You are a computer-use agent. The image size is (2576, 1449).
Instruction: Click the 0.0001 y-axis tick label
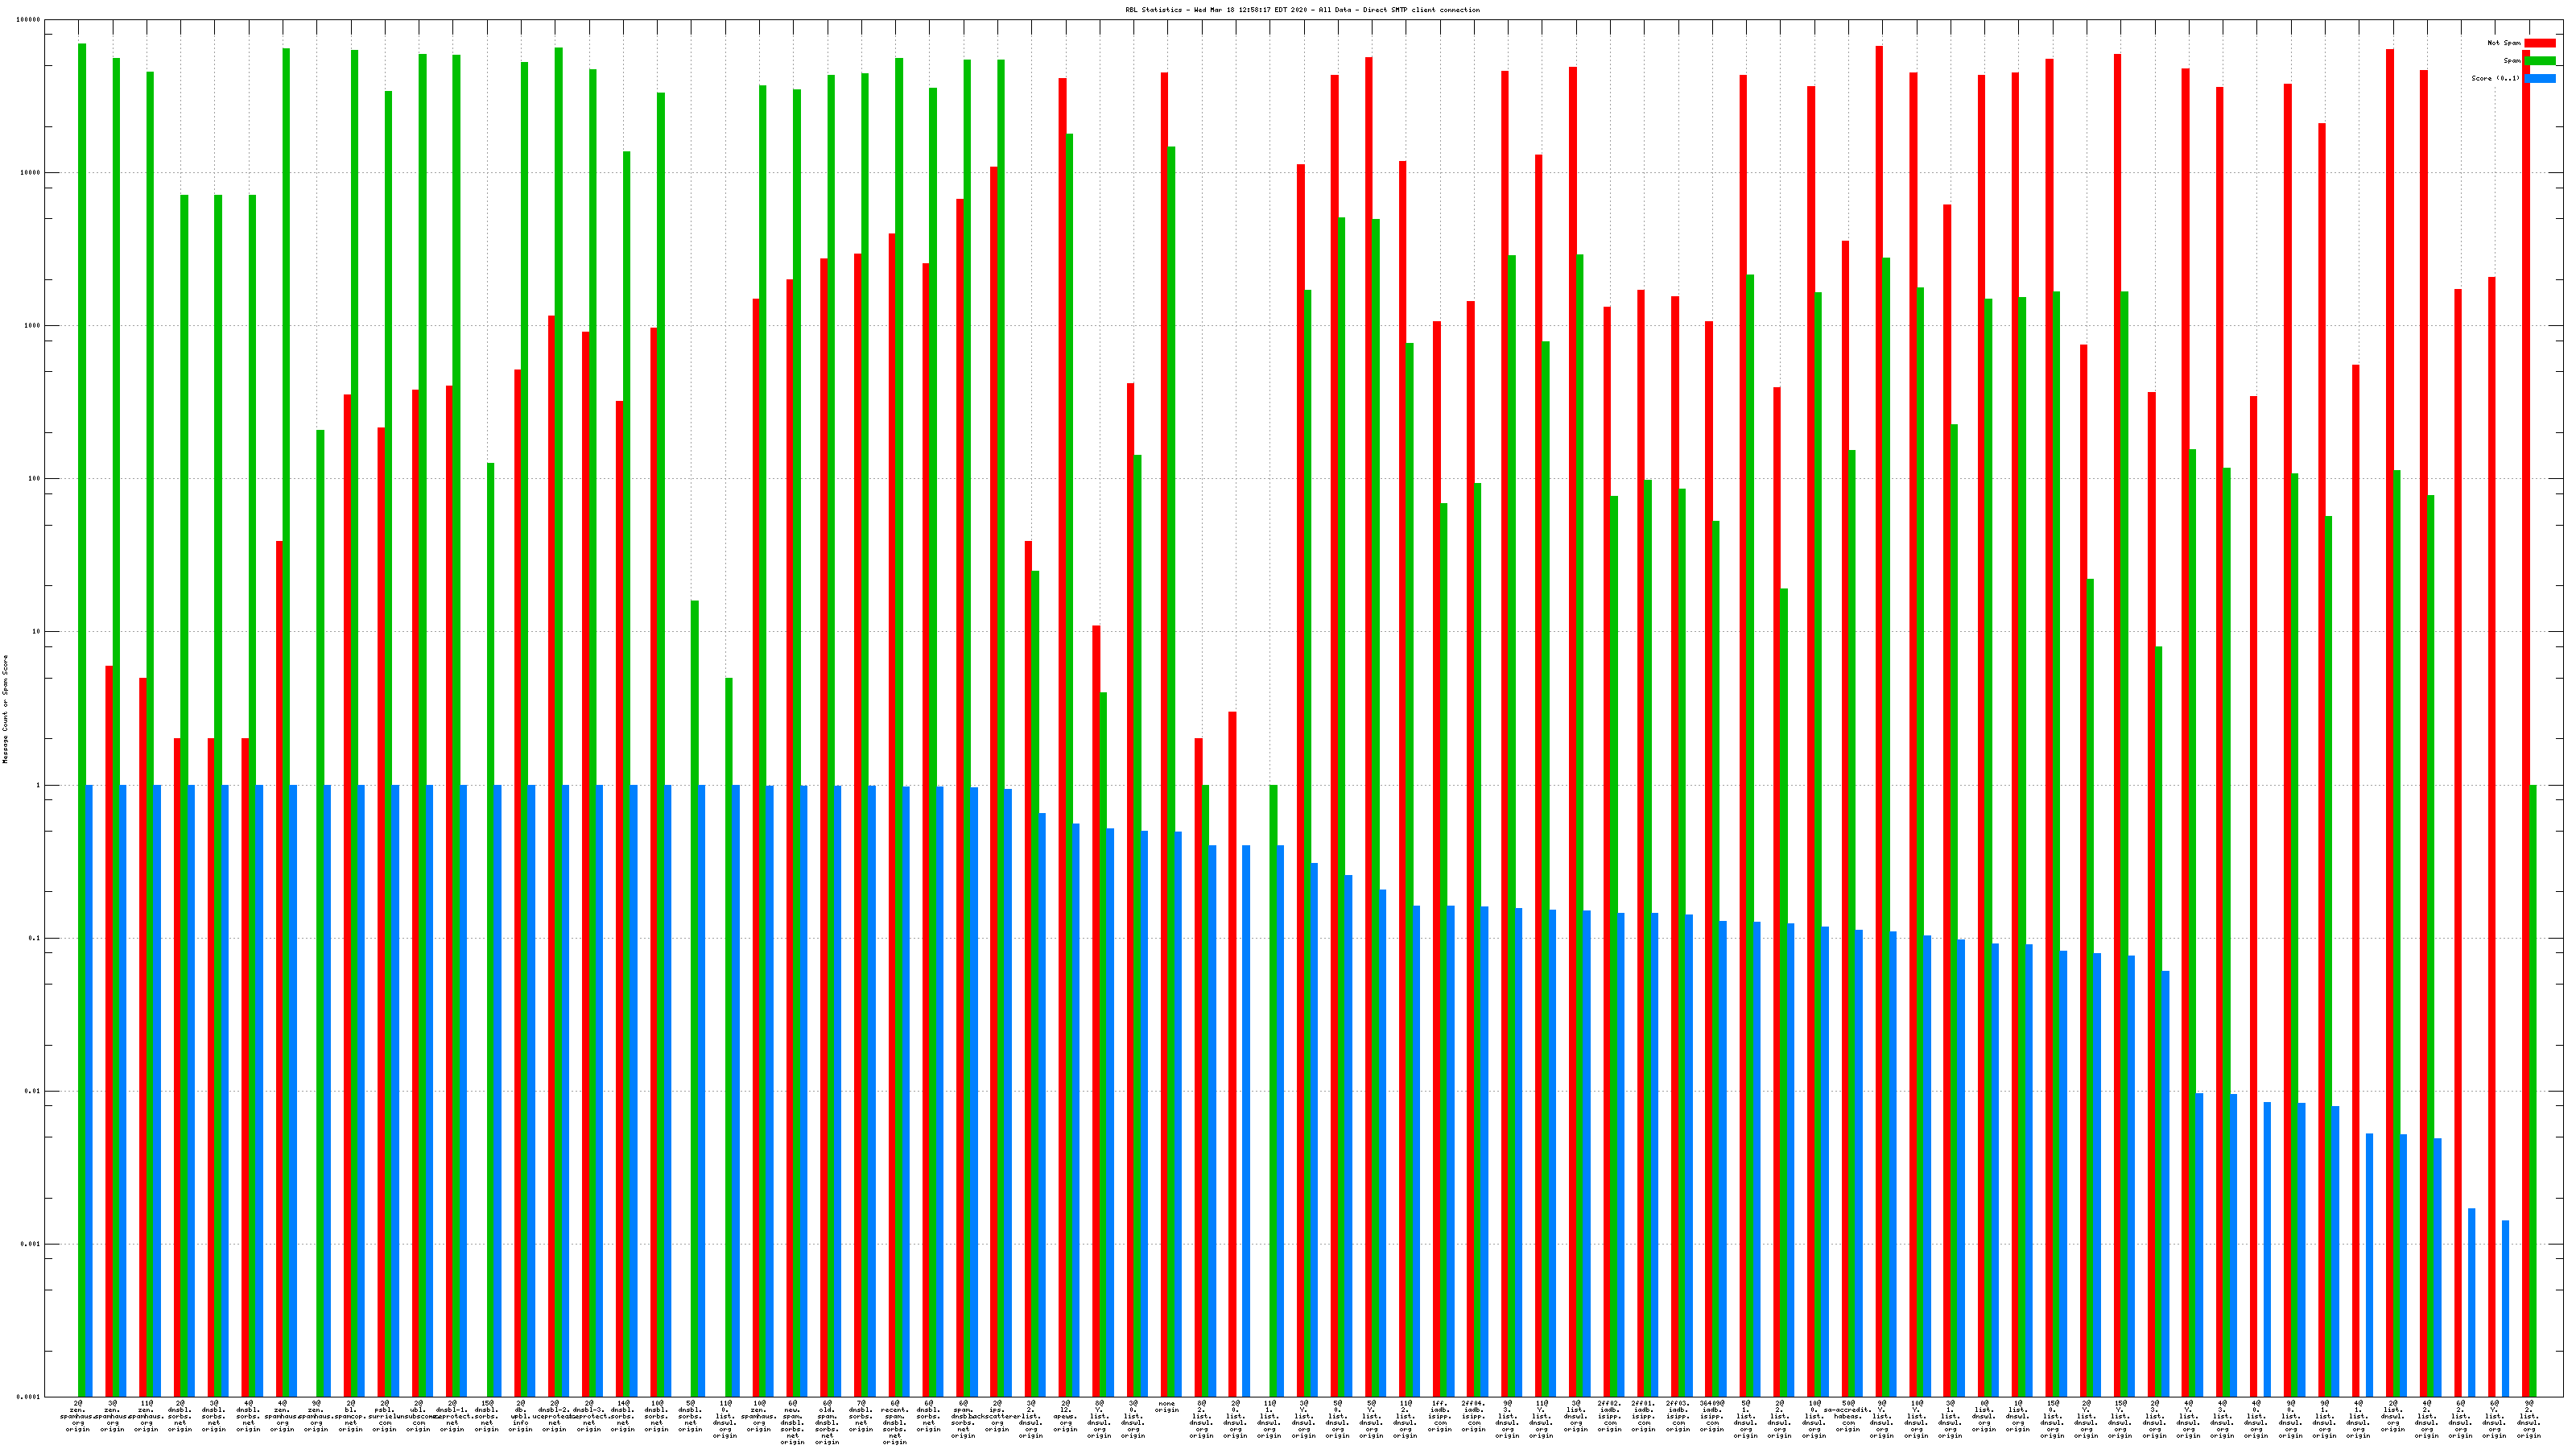tap(30, 1397)
